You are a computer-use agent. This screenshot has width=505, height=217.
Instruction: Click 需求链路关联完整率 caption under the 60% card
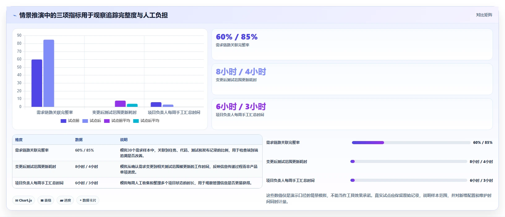tap(233, 45)
